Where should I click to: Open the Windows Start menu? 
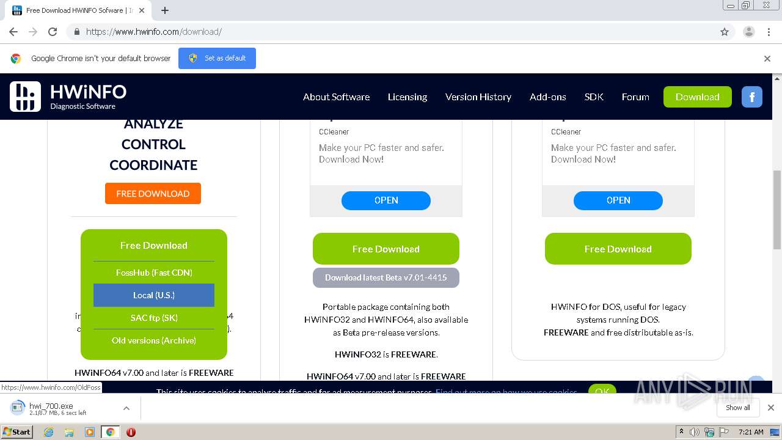pyautogui.click(x=16, y=432)
